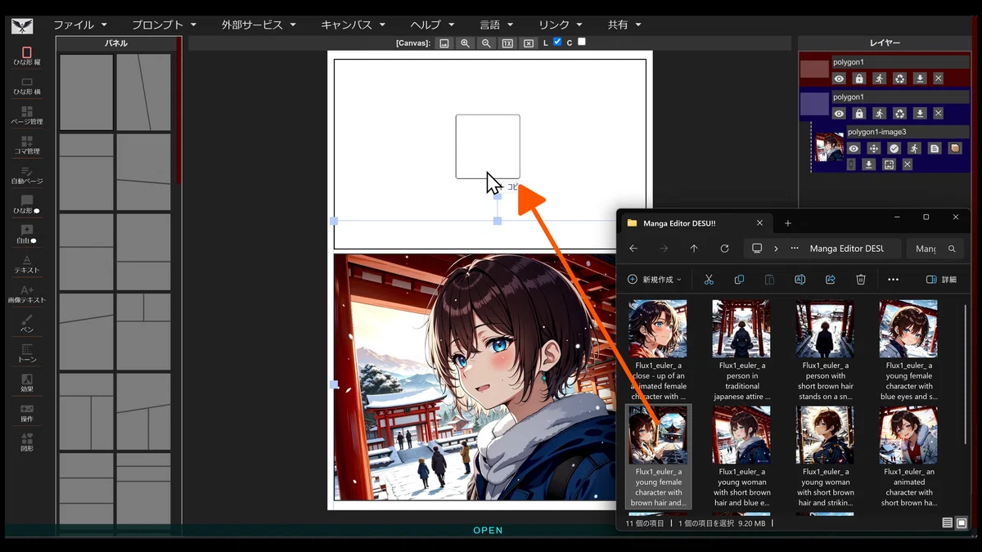This screenshot has width=982, height=552.
Task: Toggle visibility of polygon1-image3 layer
Action: point(854,149)
